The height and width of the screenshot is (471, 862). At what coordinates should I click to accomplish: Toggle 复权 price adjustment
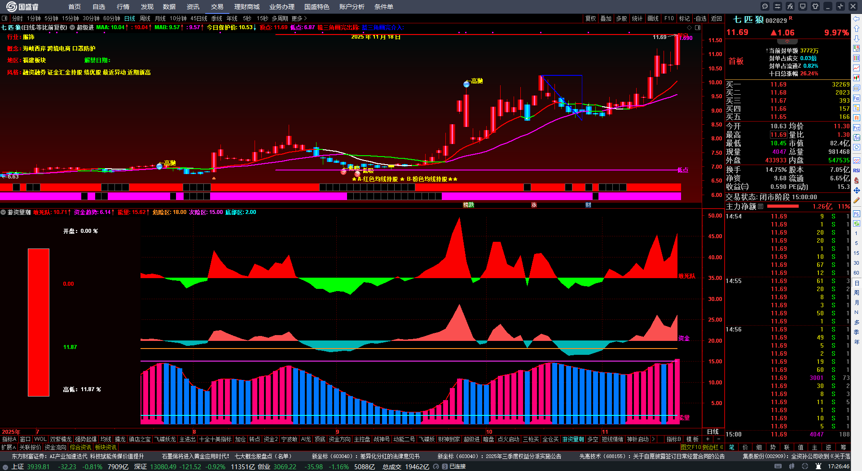coord(590,18)
